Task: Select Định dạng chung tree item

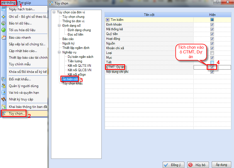Action: pyautogui.click(x=79, y=30)
